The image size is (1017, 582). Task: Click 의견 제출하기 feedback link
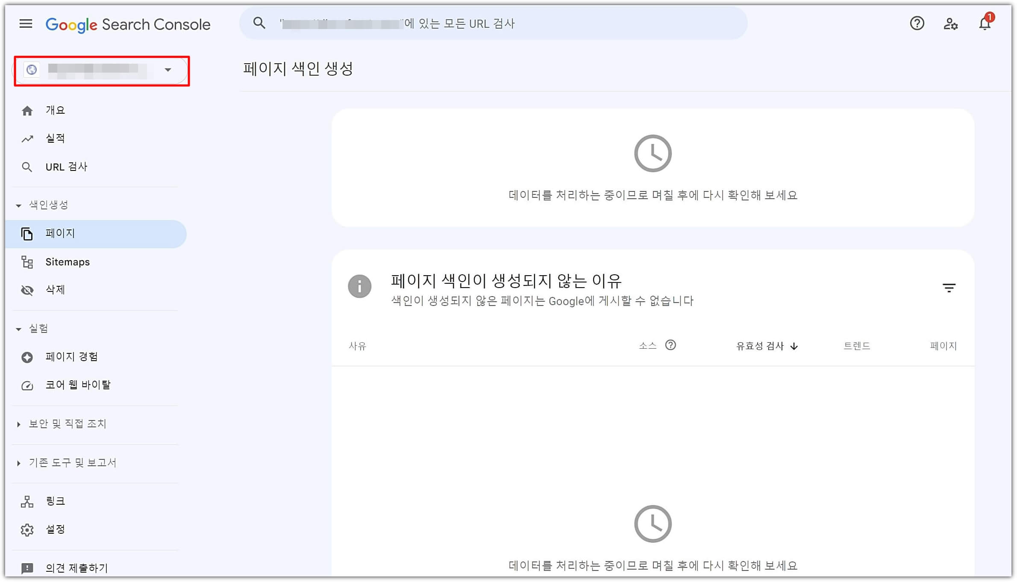click(x=76, y=567)
